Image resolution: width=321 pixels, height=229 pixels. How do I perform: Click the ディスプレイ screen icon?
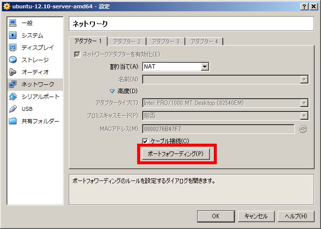tap(13, 48)
